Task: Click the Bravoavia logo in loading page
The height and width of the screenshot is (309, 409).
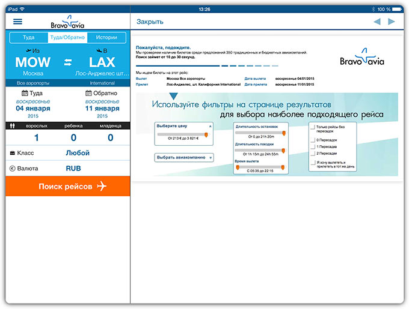Action: coord(362,57)
